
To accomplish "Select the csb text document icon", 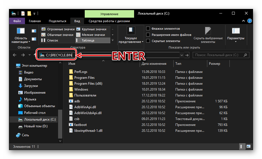I will [x=71, y=119].
